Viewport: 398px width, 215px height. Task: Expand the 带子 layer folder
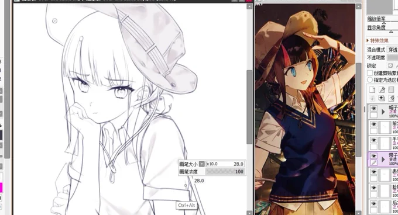pyautogui.click(x=383, y=159)
